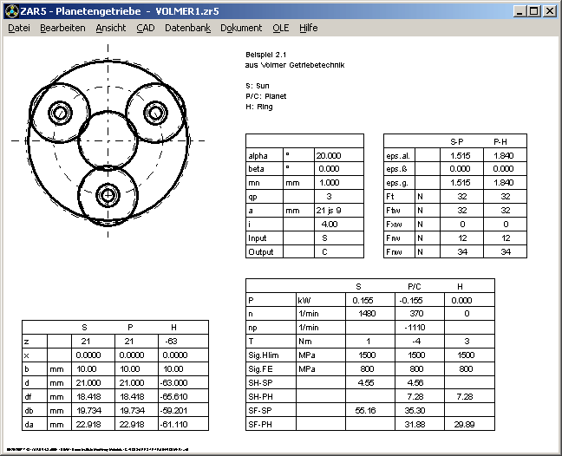Open the Datei menu
This screenshot has height=456, width=562.
tap(18, 28)
